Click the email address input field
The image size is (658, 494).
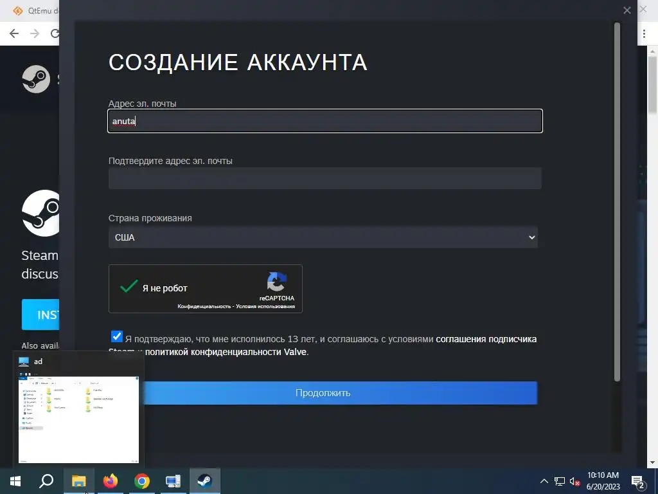point(325,121)
